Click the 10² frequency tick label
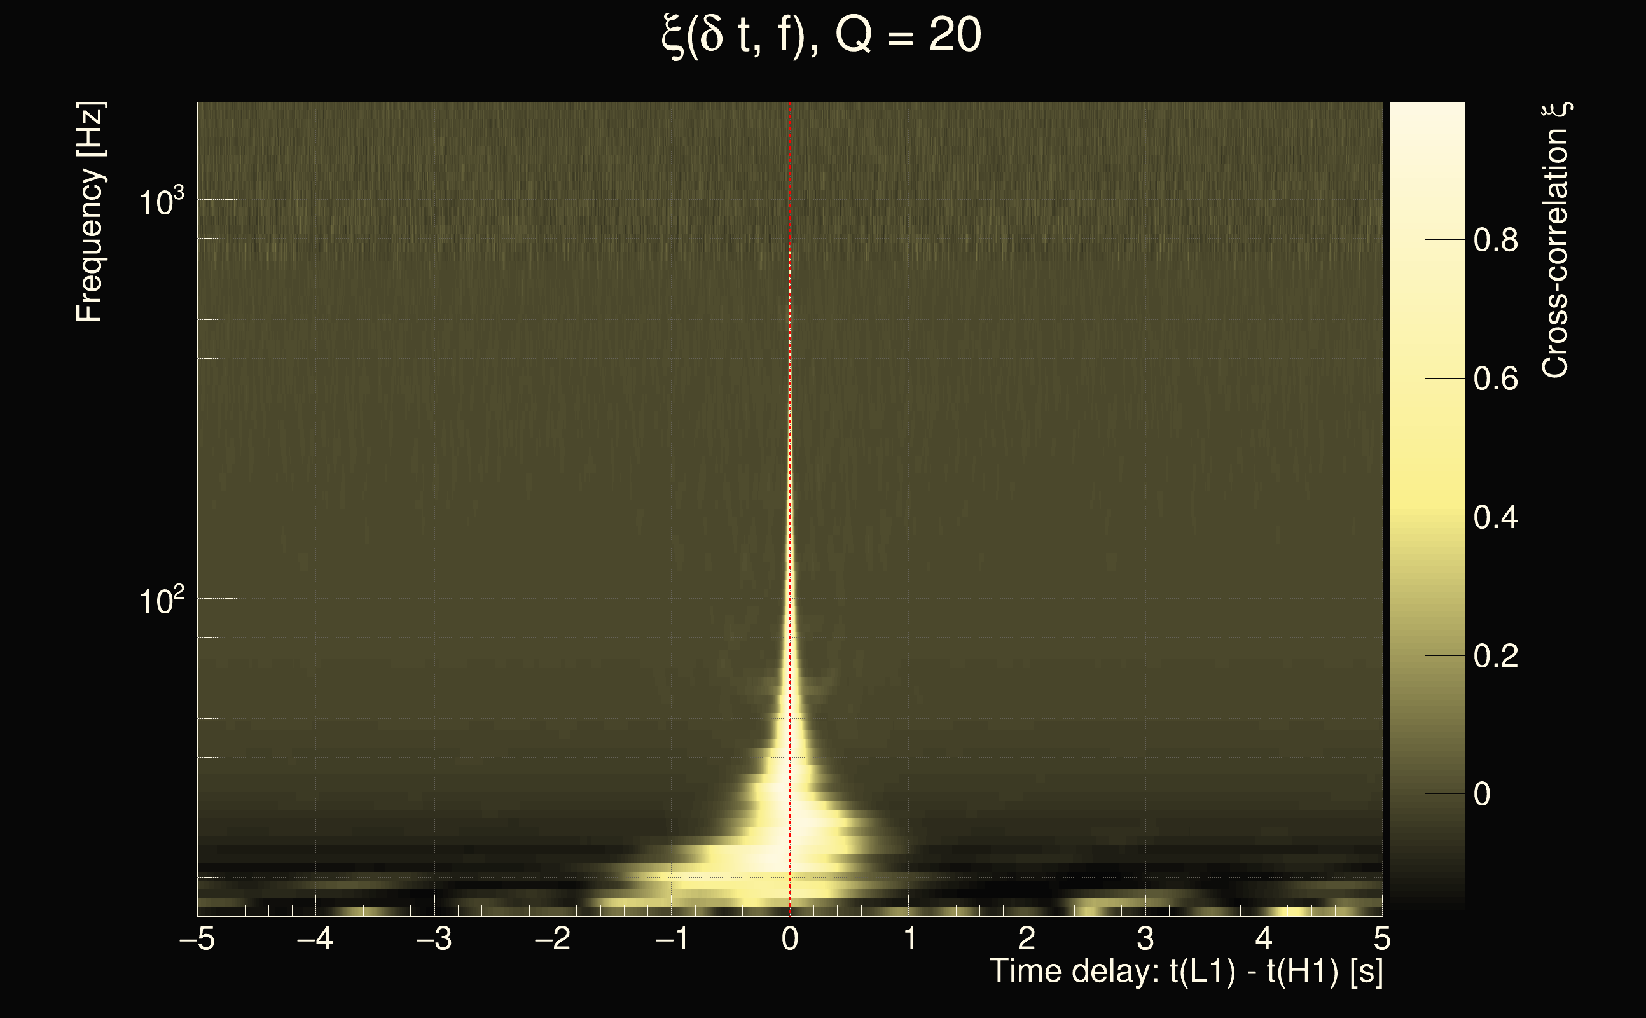1646x1018 pixels. pos(160,600)
